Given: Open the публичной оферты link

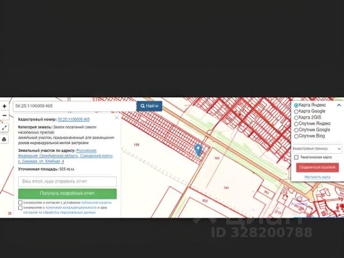Looking at the screenshot, I should 96,203.
